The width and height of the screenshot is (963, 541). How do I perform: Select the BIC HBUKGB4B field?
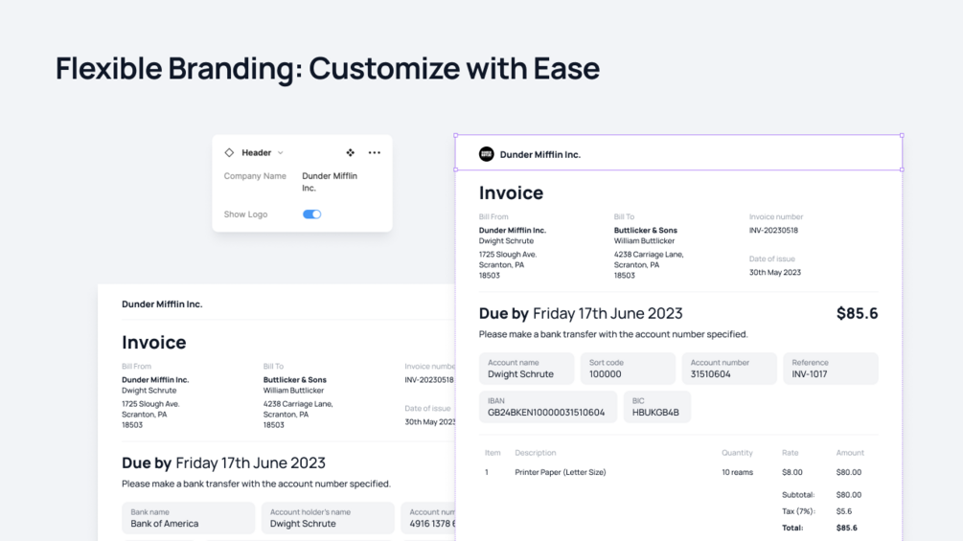pos(657,407)
